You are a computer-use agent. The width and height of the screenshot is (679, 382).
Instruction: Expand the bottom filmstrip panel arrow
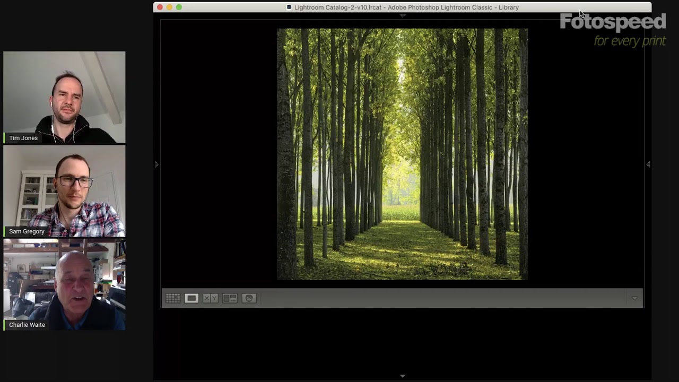tap(403, 376)
